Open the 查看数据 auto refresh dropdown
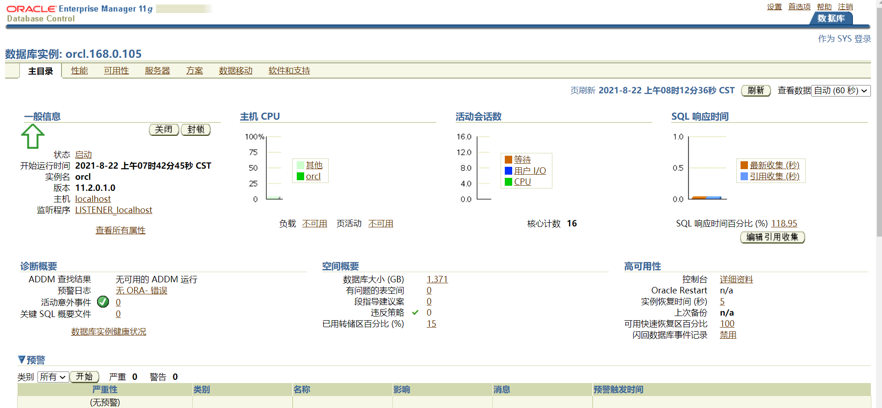 (841, 91)
